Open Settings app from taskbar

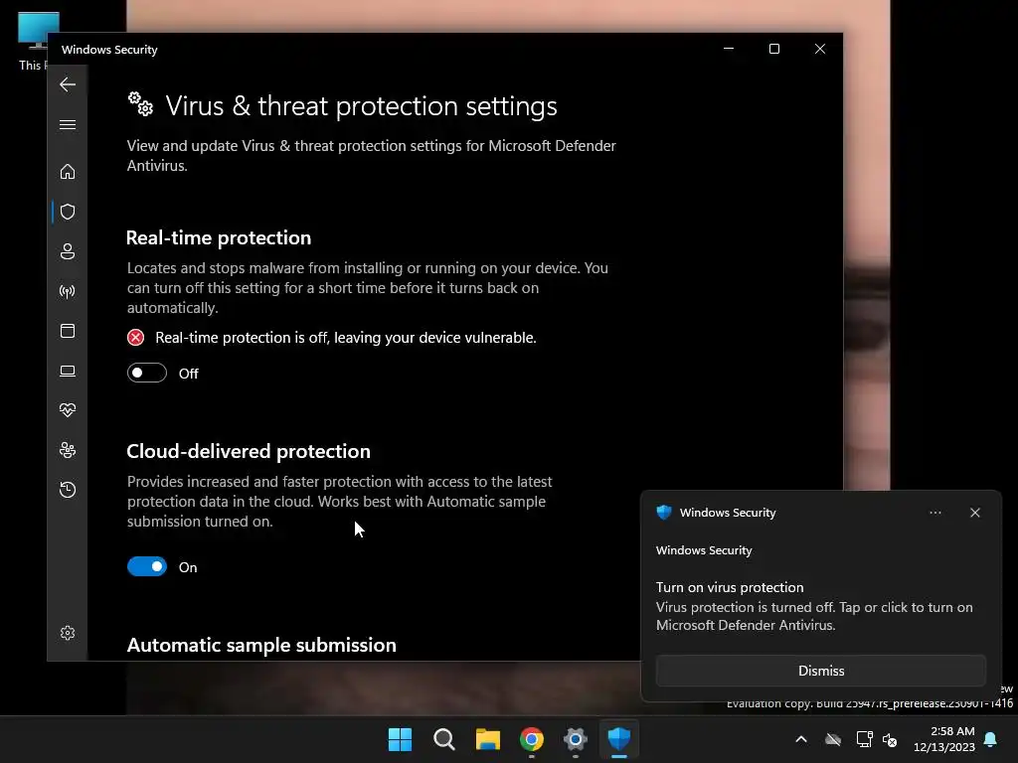(576, 739)
